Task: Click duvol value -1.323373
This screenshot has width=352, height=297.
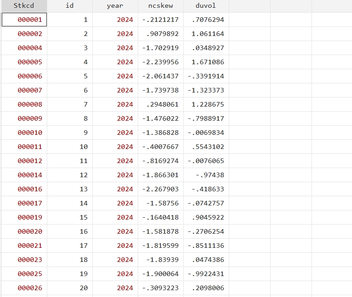Action: [x=206, y=90]
